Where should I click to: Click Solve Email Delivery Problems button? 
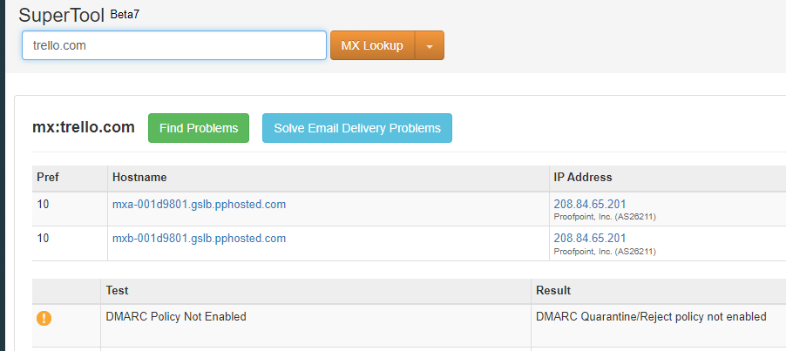click(357, 128)
